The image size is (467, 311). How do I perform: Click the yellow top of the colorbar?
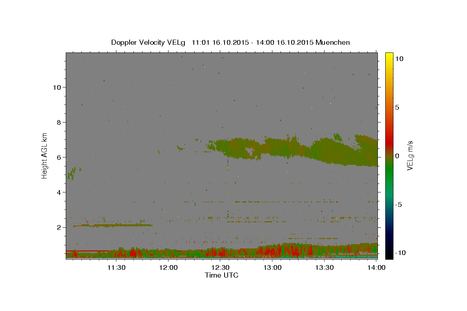(389, 56)
